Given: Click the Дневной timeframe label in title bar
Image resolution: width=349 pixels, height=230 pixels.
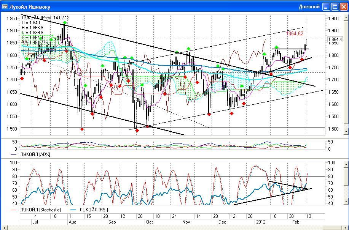Looking at the screenshot, I should tap(309, 7).
